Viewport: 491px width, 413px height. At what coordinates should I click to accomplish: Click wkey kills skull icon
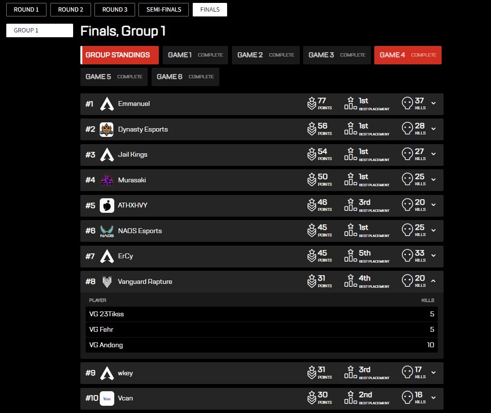pos(407,372)
